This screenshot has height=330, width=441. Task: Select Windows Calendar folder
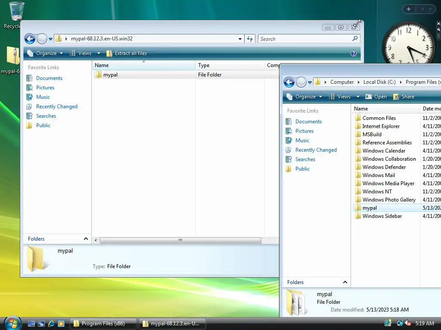[x=380, y=151]
